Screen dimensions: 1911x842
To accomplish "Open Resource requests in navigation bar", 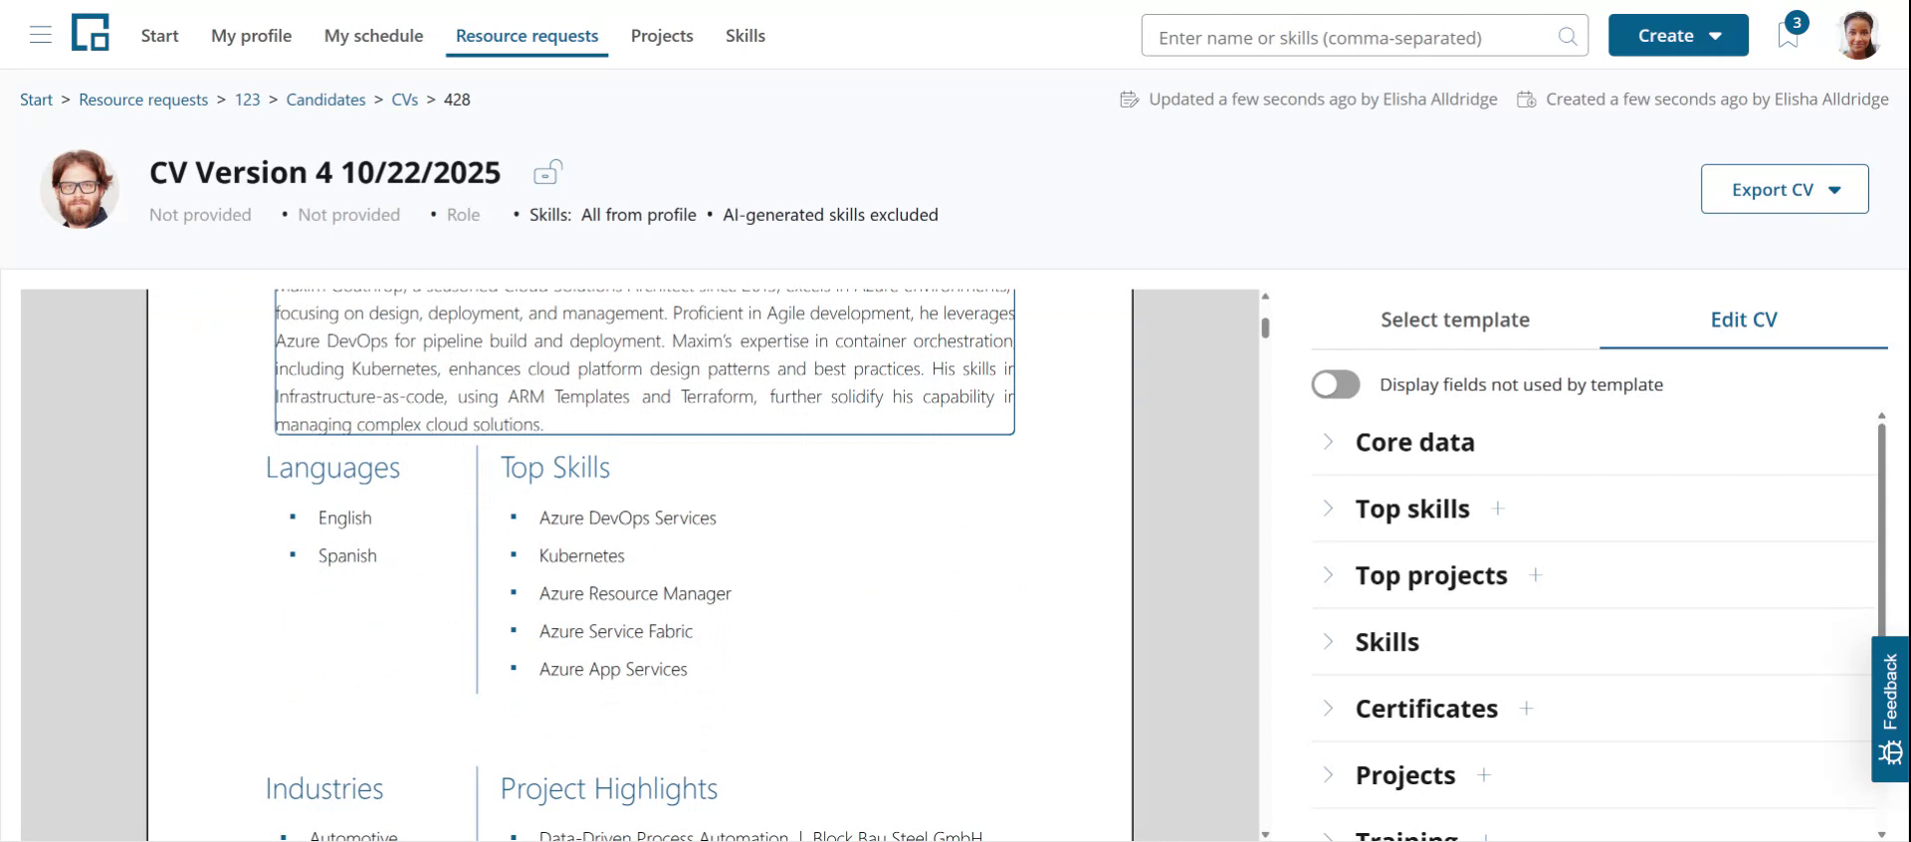I will pyautogui.click(x=527, y=36).
